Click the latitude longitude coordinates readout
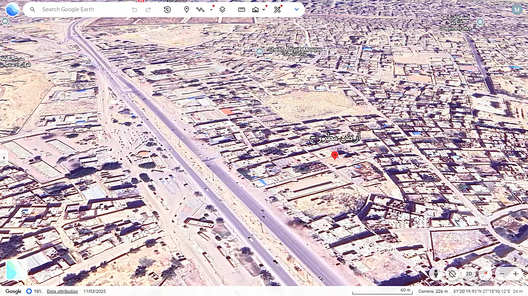Screen dimensions: 528x296 tap(481, 291)
